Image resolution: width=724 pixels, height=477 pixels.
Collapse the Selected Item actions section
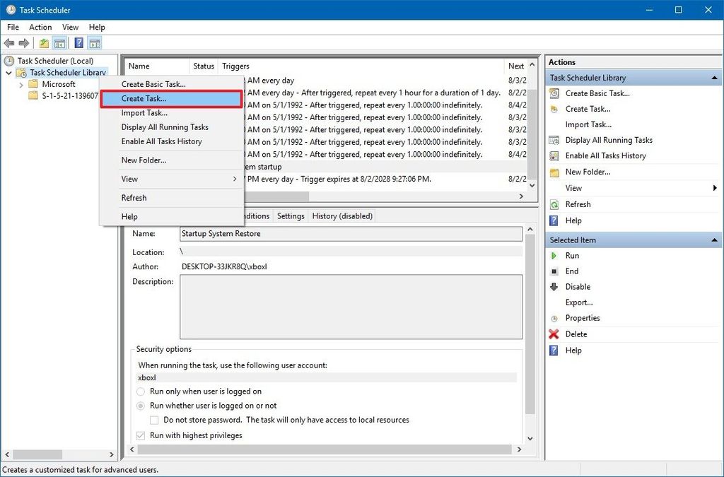pyautogui.click(x=713, y=240)
